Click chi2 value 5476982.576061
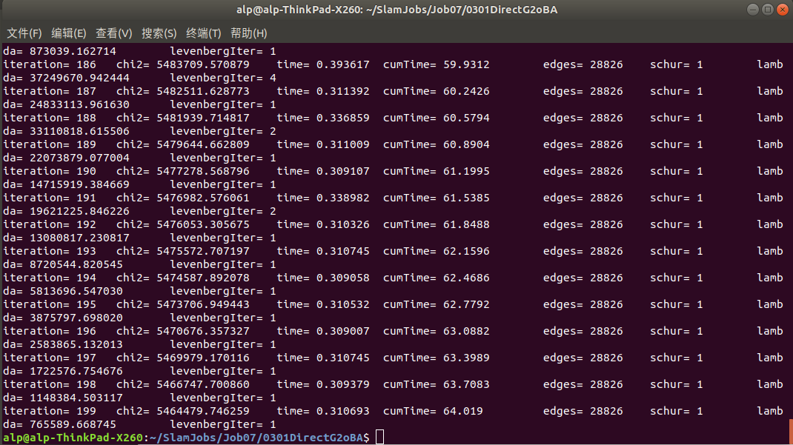The height and width of the screenshot is (445, 793). click(x=203, y=198)
